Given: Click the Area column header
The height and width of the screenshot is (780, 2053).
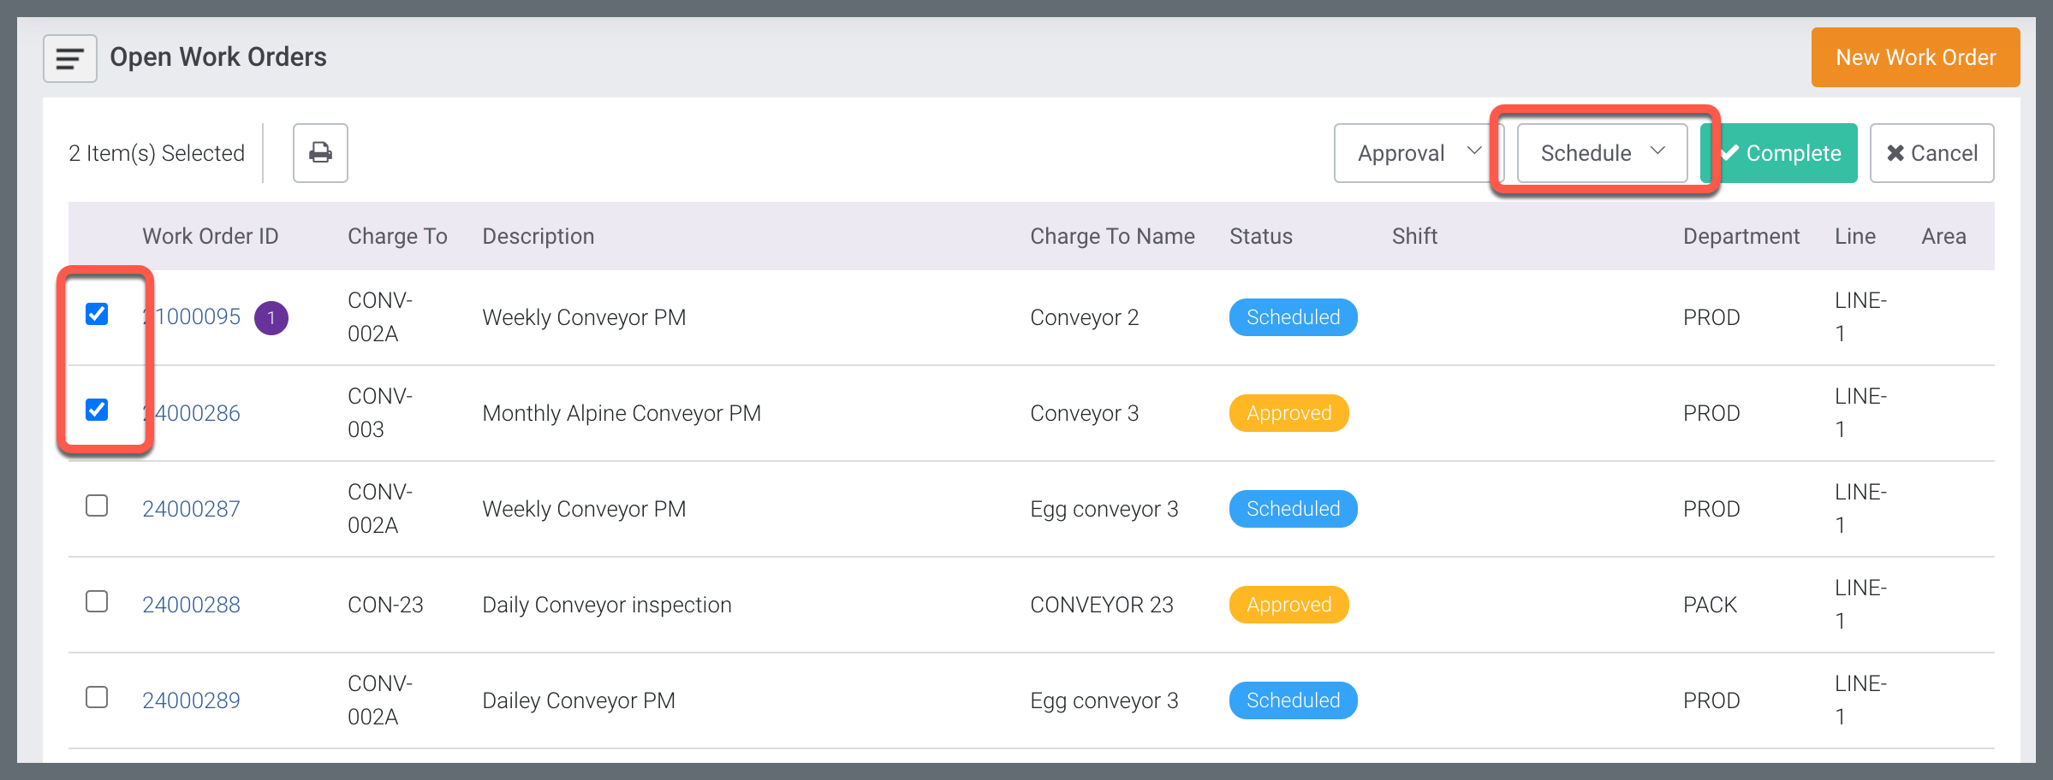Looking at the screenshot, I should (1943, 236).
